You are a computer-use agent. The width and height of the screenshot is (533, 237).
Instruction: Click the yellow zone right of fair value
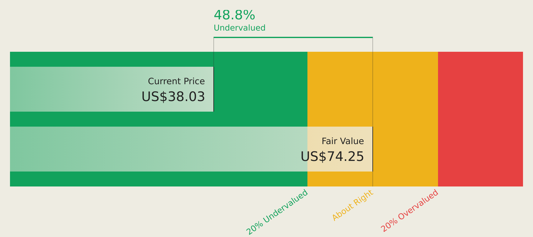(405, 119)
